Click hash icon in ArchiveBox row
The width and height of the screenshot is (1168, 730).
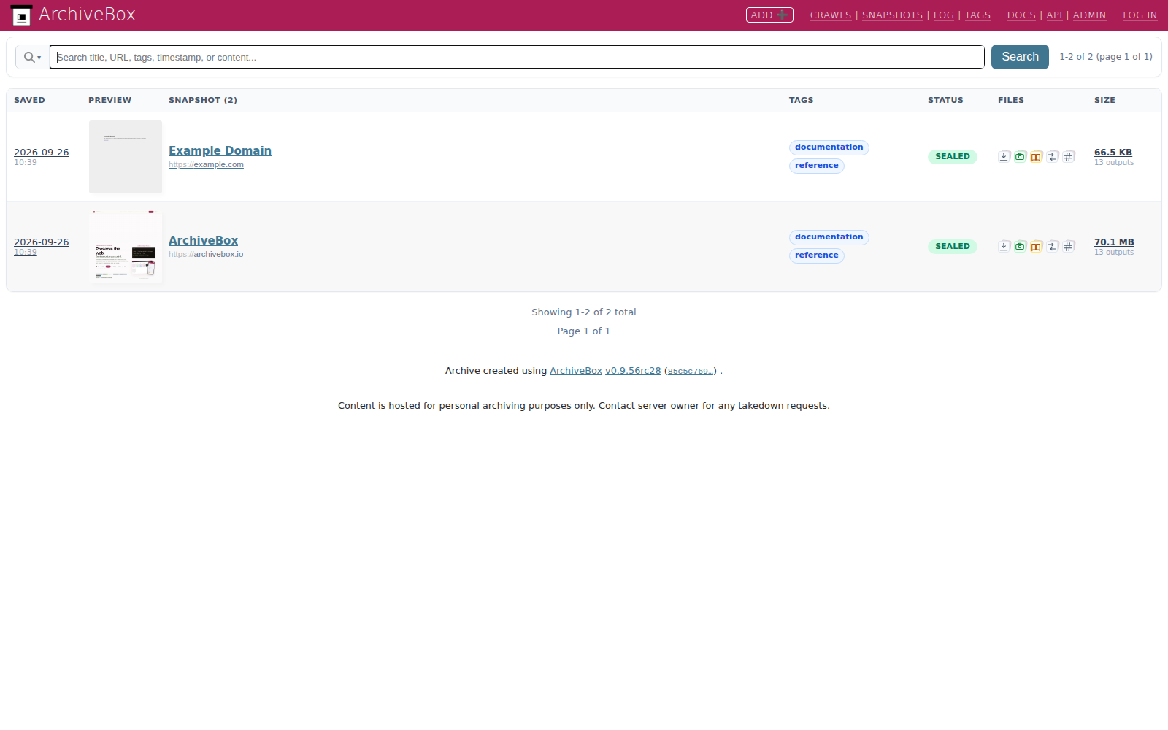(x=1069, y=246)
